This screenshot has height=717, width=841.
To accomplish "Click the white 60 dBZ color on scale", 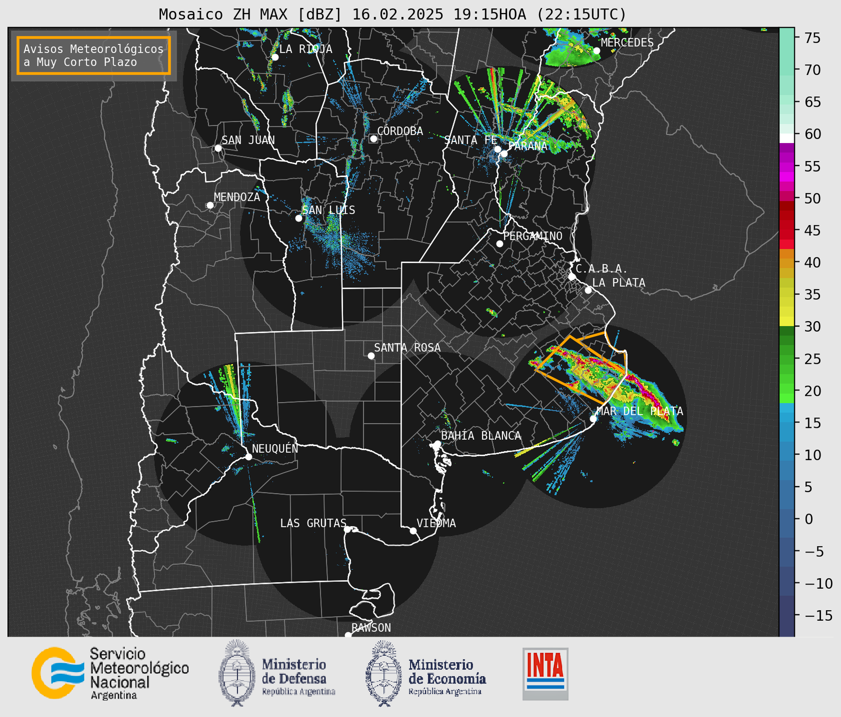I will [787, 138].
